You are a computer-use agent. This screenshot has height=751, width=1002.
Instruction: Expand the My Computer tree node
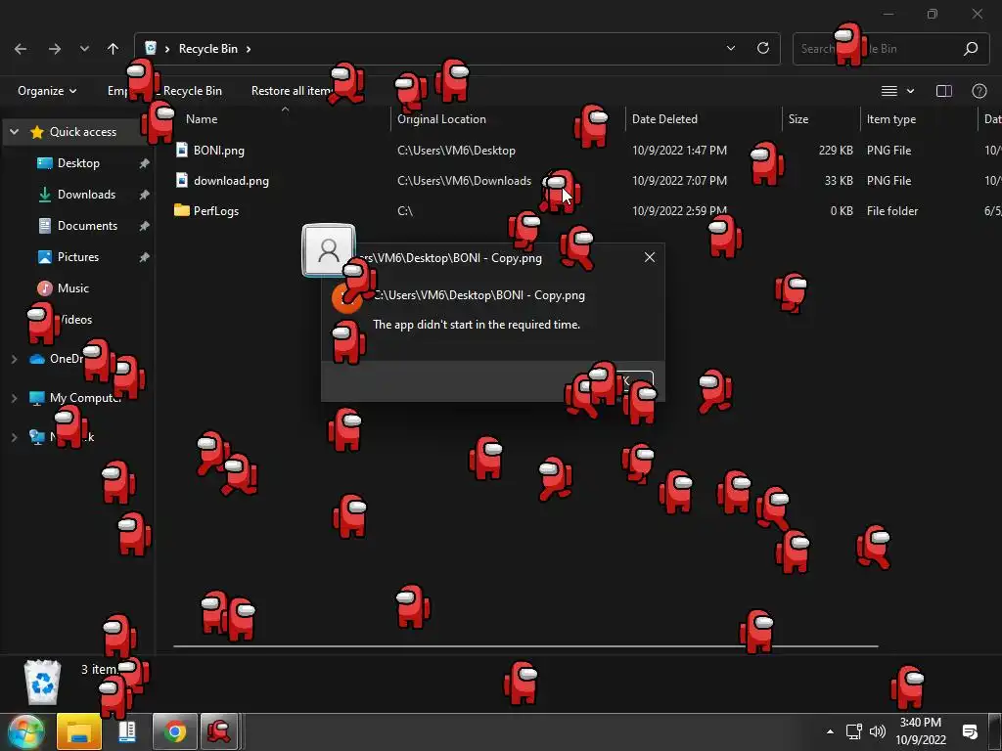click(x=14, y=398)
